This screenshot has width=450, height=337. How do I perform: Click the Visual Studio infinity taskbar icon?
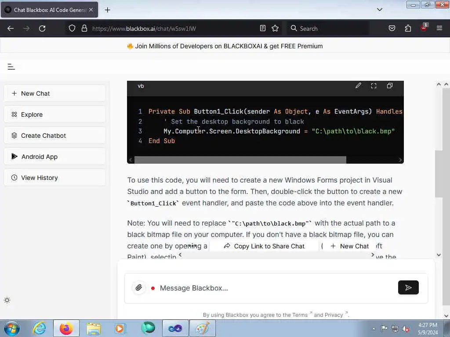[175, 328]
